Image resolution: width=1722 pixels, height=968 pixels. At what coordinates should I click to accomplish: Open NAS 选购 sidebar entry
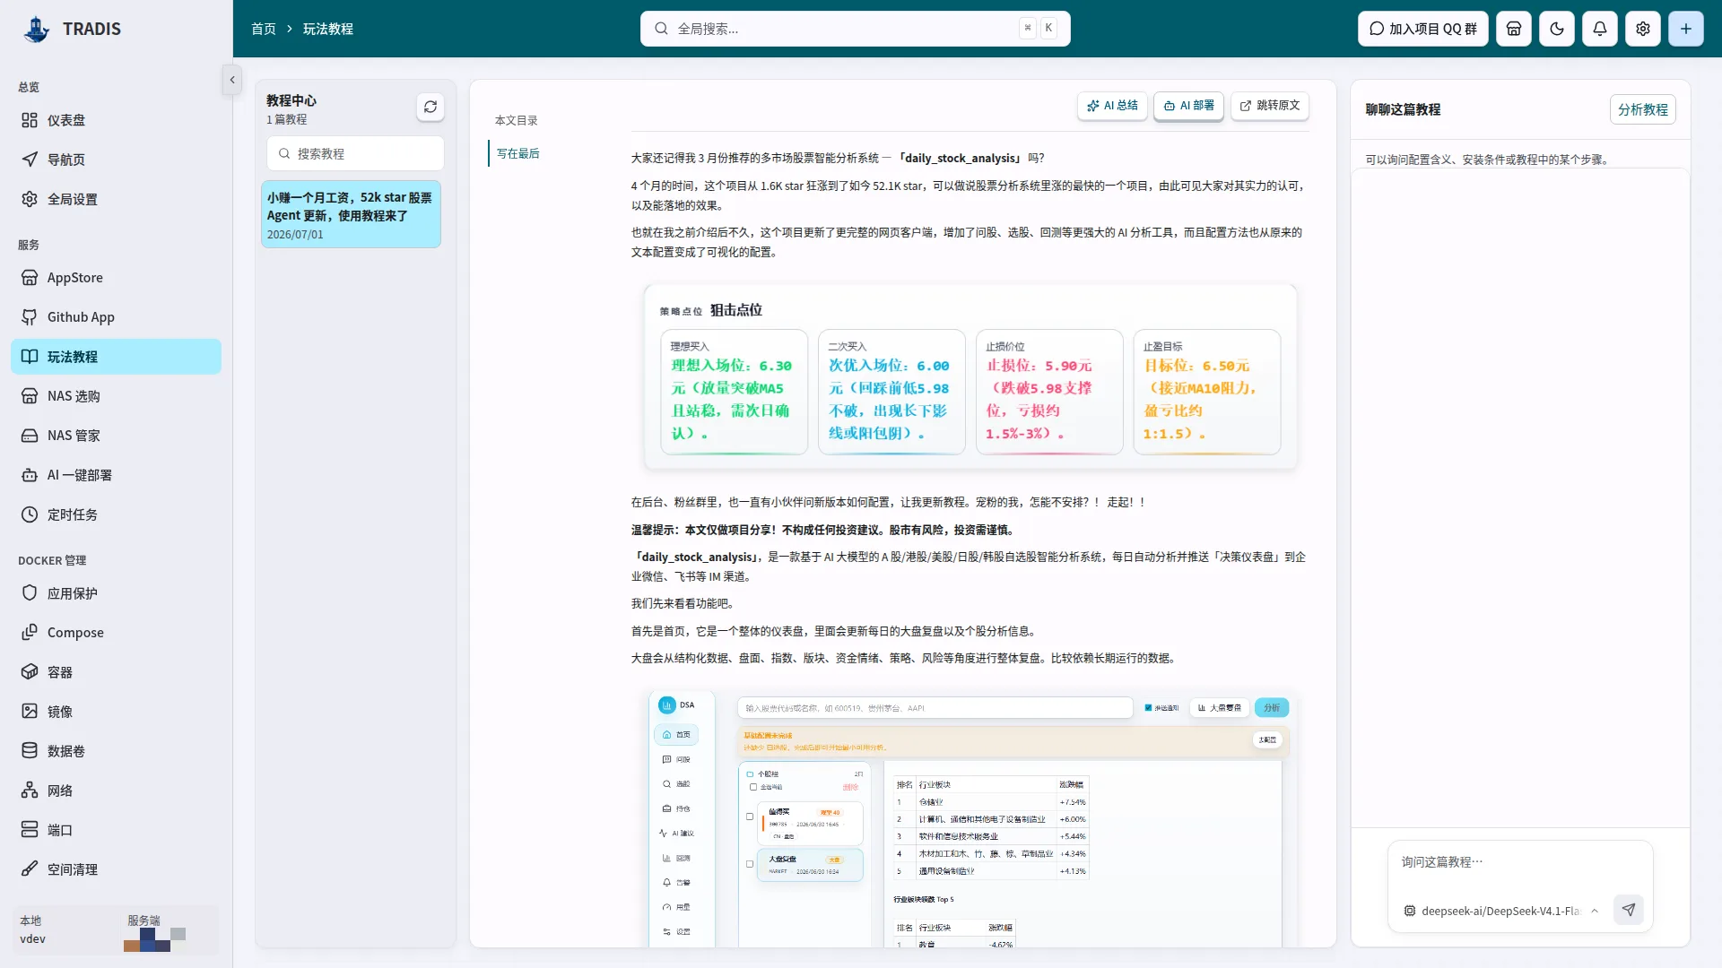point(116,396)
